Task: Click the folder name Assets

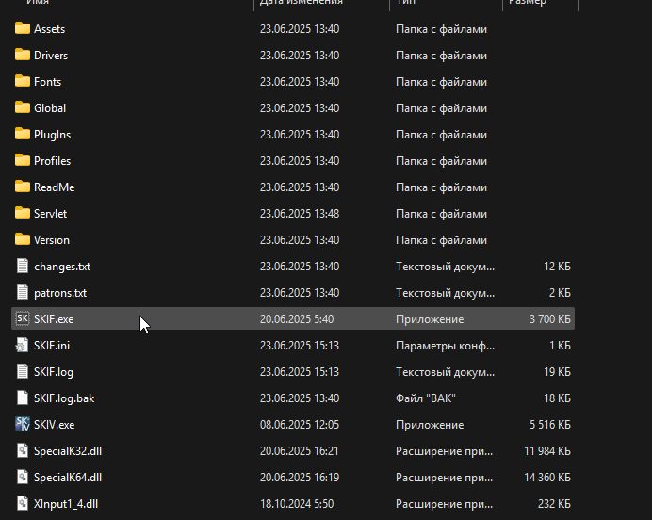Action: (50, 29)
